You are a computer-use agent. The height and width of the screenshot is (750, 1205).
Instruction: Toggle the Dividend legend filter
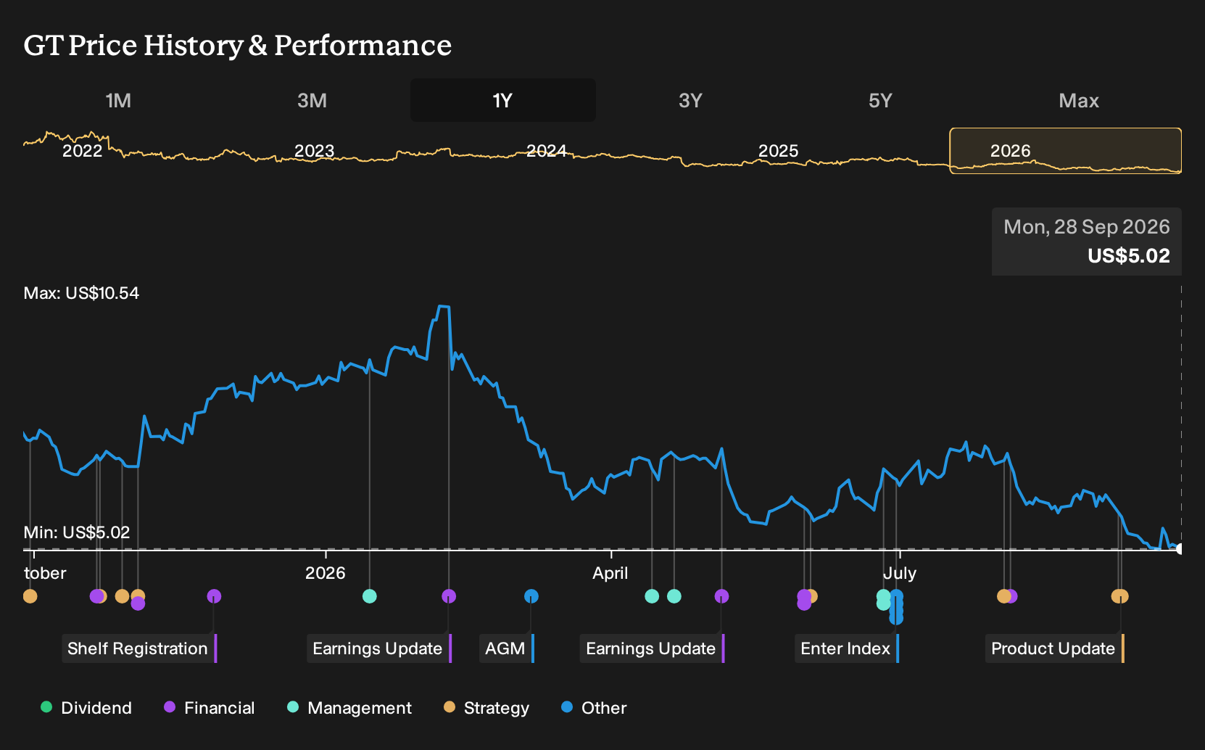coord(86,708)
